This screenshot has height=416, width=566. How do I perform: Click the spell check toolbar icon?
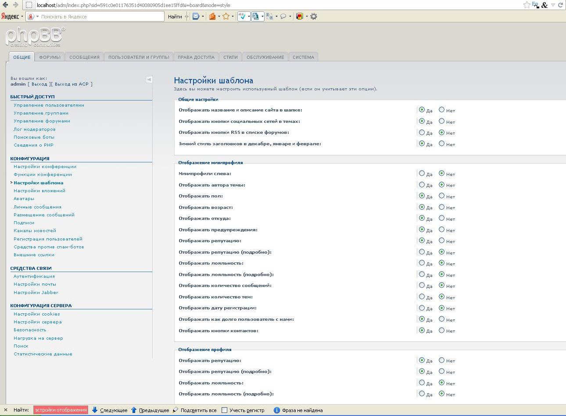coord(242,17)
